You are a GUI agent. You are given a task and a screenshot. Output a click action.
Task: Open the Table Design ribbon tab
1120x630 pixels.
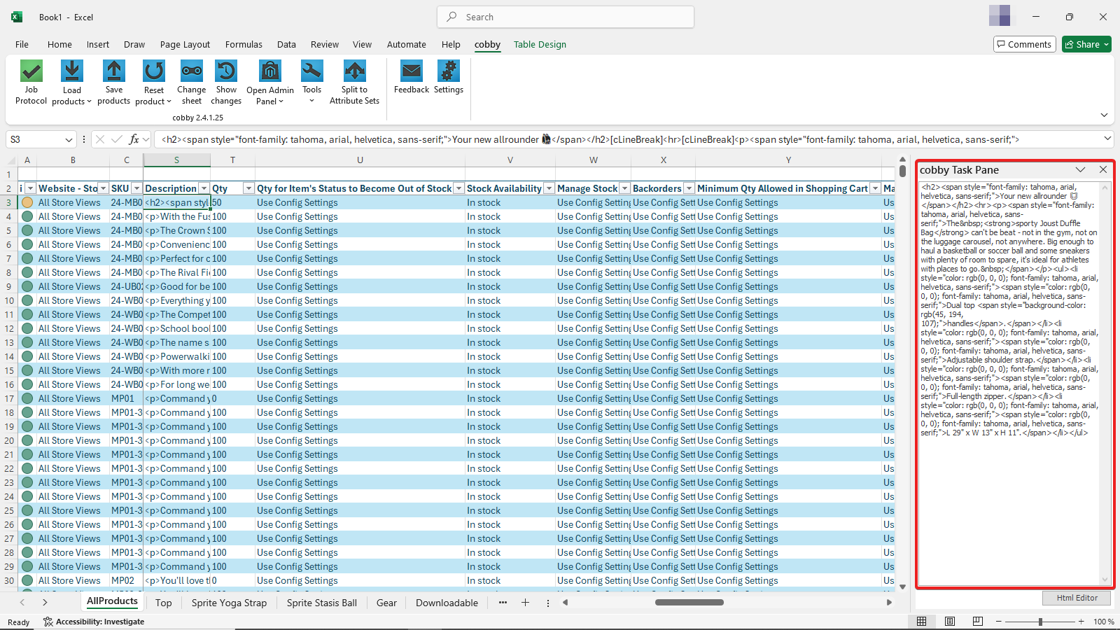[540, 44]
